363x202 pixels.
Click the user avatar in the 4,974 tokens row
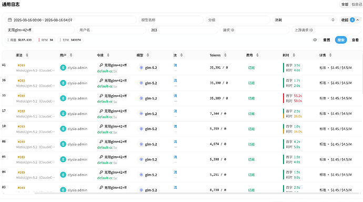pyautogui.click(x=63, y=144)
